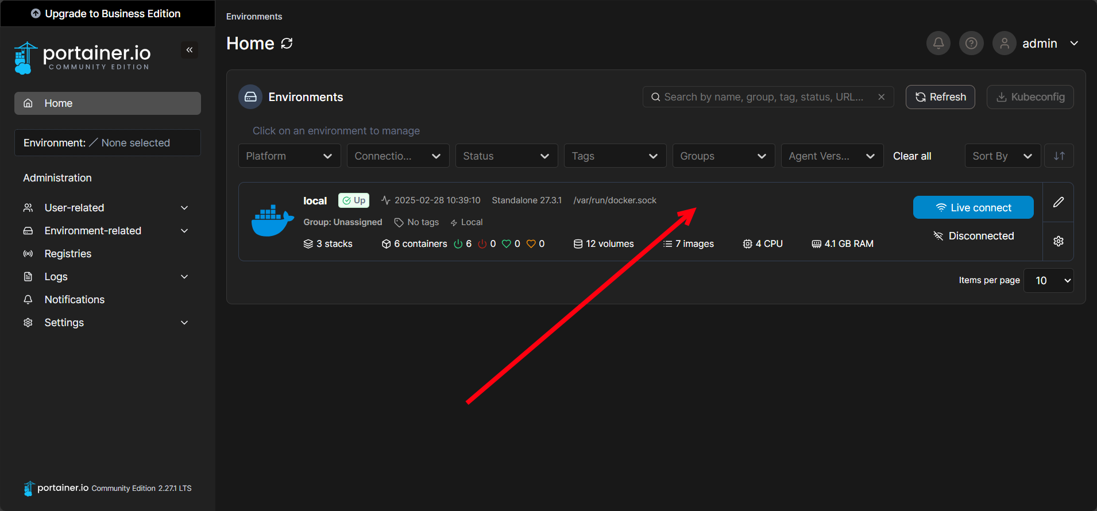Clear the search field with X icon
The height and width of the screenshot is (511, 1097).
881,97
